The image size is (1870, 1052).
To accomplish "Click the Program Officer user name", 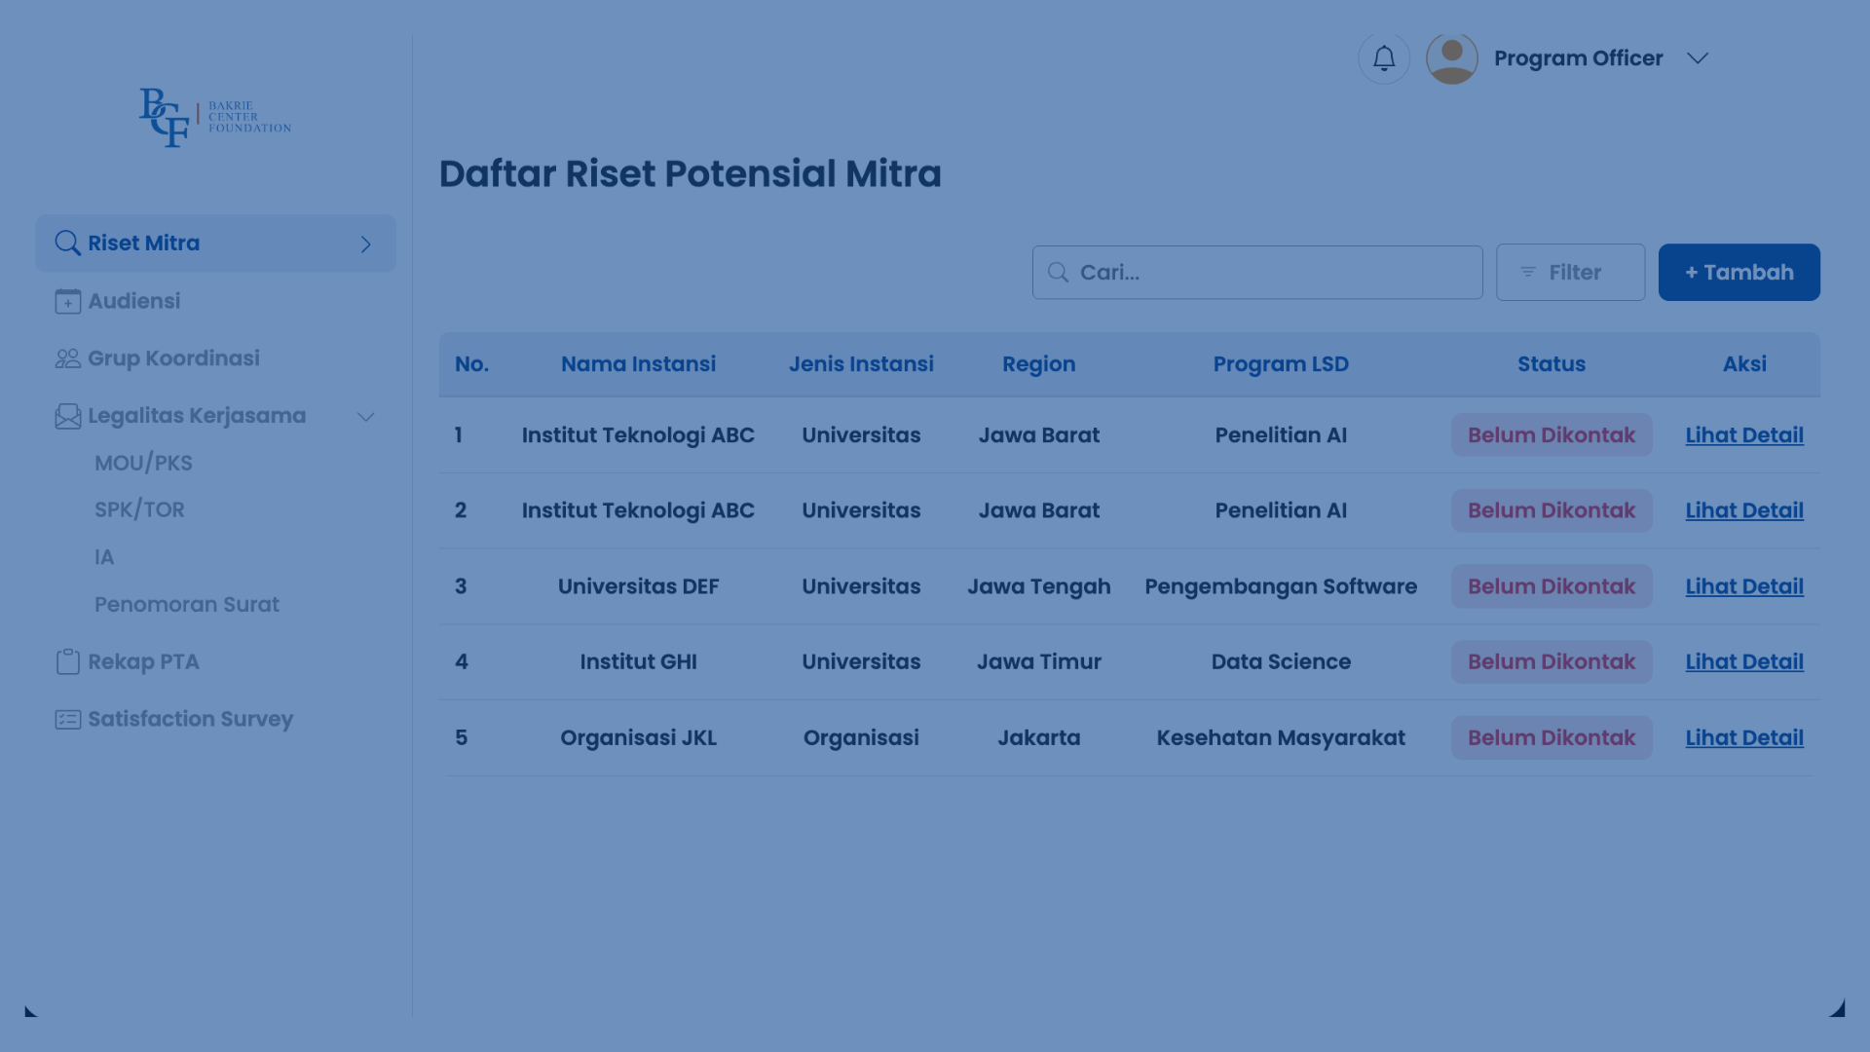I will (x=1578, y=58).
